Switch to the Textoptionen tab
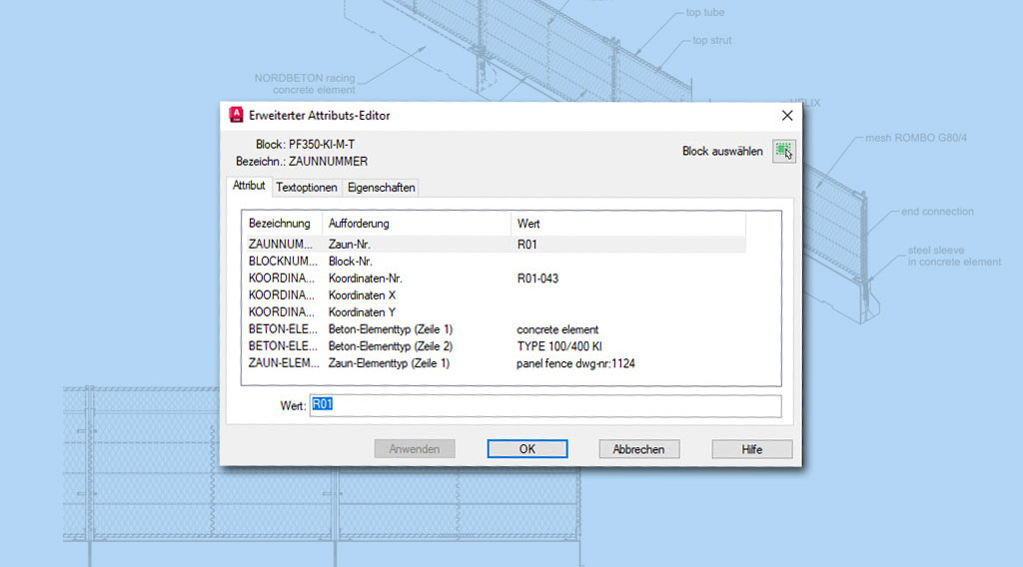 (x=307, y=188)
